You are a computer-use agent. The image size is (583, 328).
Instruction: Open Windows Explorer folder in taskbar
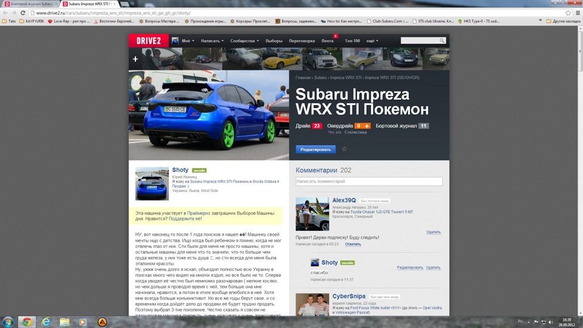click(65, 322)
